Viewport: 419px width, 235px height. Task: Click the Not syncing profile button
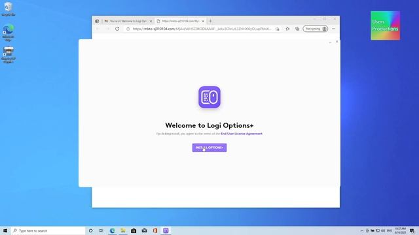pos(316,29)
